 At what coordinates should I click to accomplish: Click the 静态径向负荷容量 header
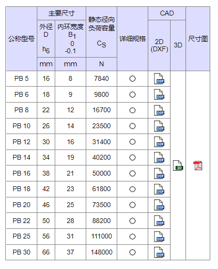coord(102,32)
